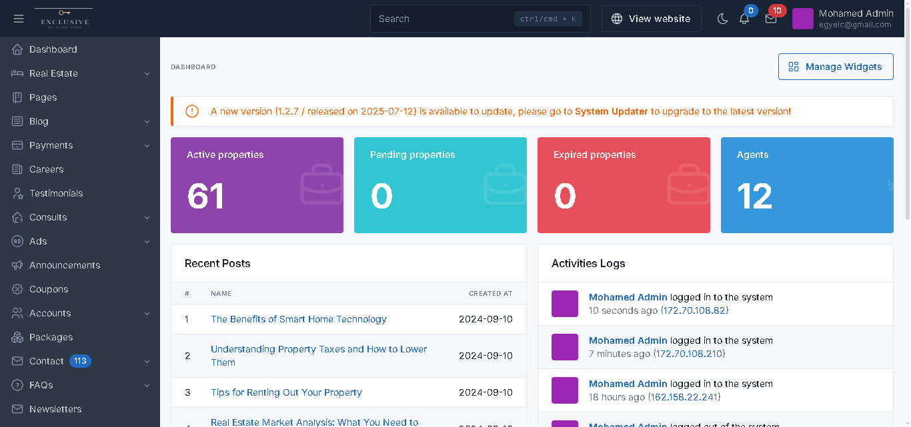Toggle dark mode with the moon icon
This screenshot has height=427, width=911.
pyautogui.click(x=723, y=19)
